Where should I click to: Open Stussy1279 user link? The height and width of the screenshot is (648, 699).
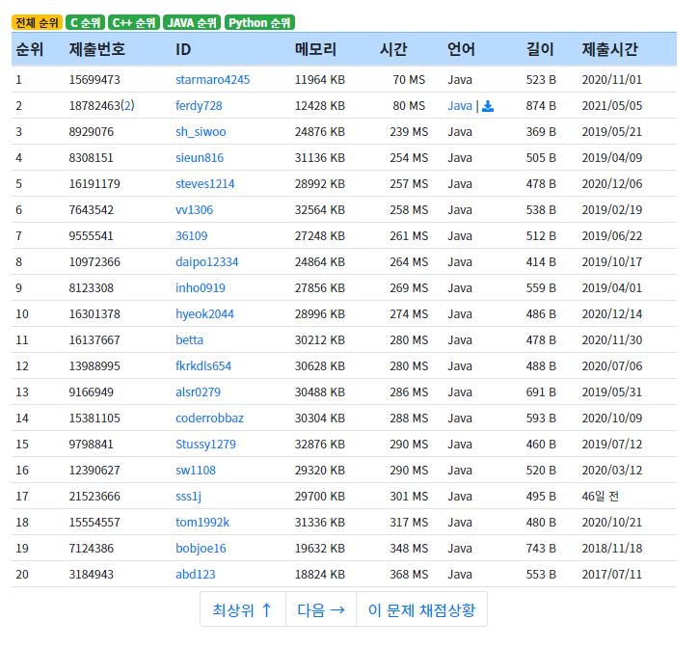[x=205, y=445]
